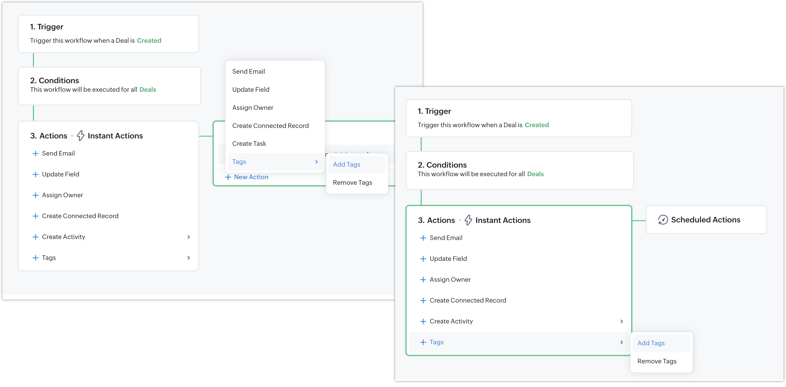Click the green Created link in the left Trigger card

pos(149,40)
